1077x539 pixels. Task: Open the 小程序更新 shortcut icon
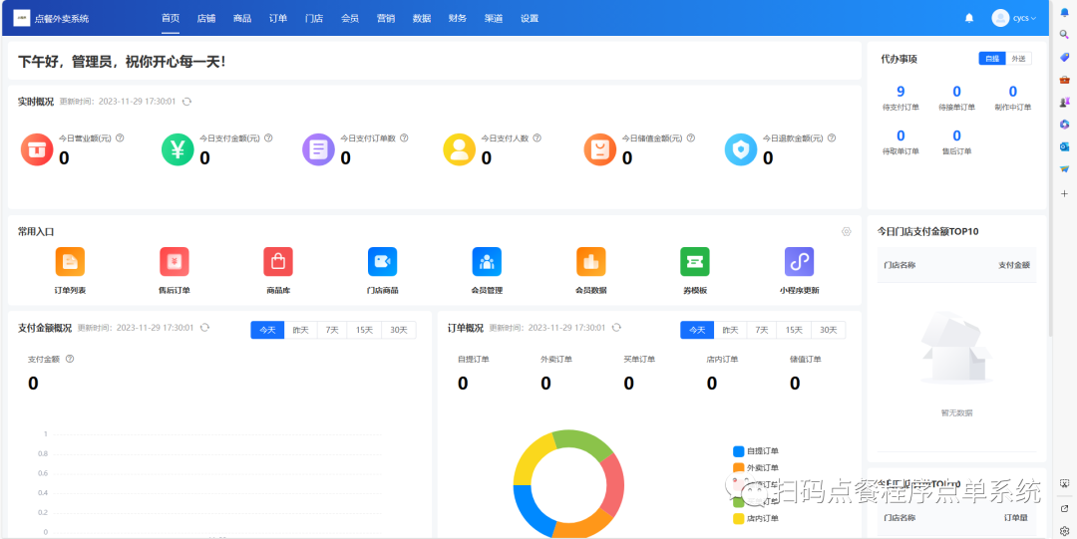coord(800,262)
